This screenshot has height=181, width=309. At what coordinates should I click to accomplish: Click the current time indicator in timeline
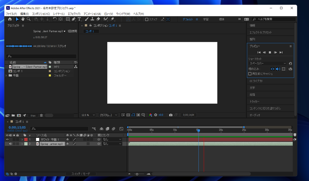pyautogui.click(x=199, y=131)
